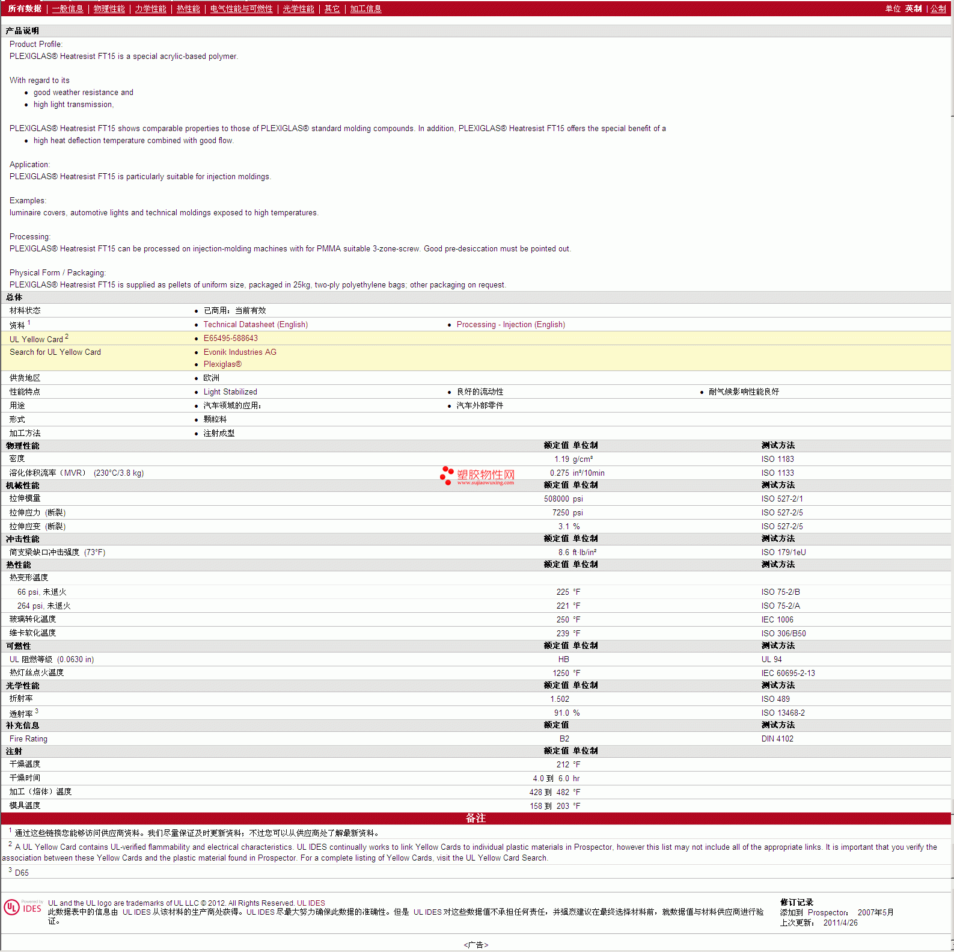
Task: Go to the 力学性能 tab
Action: pyautogui.click(x=150, y=8)
